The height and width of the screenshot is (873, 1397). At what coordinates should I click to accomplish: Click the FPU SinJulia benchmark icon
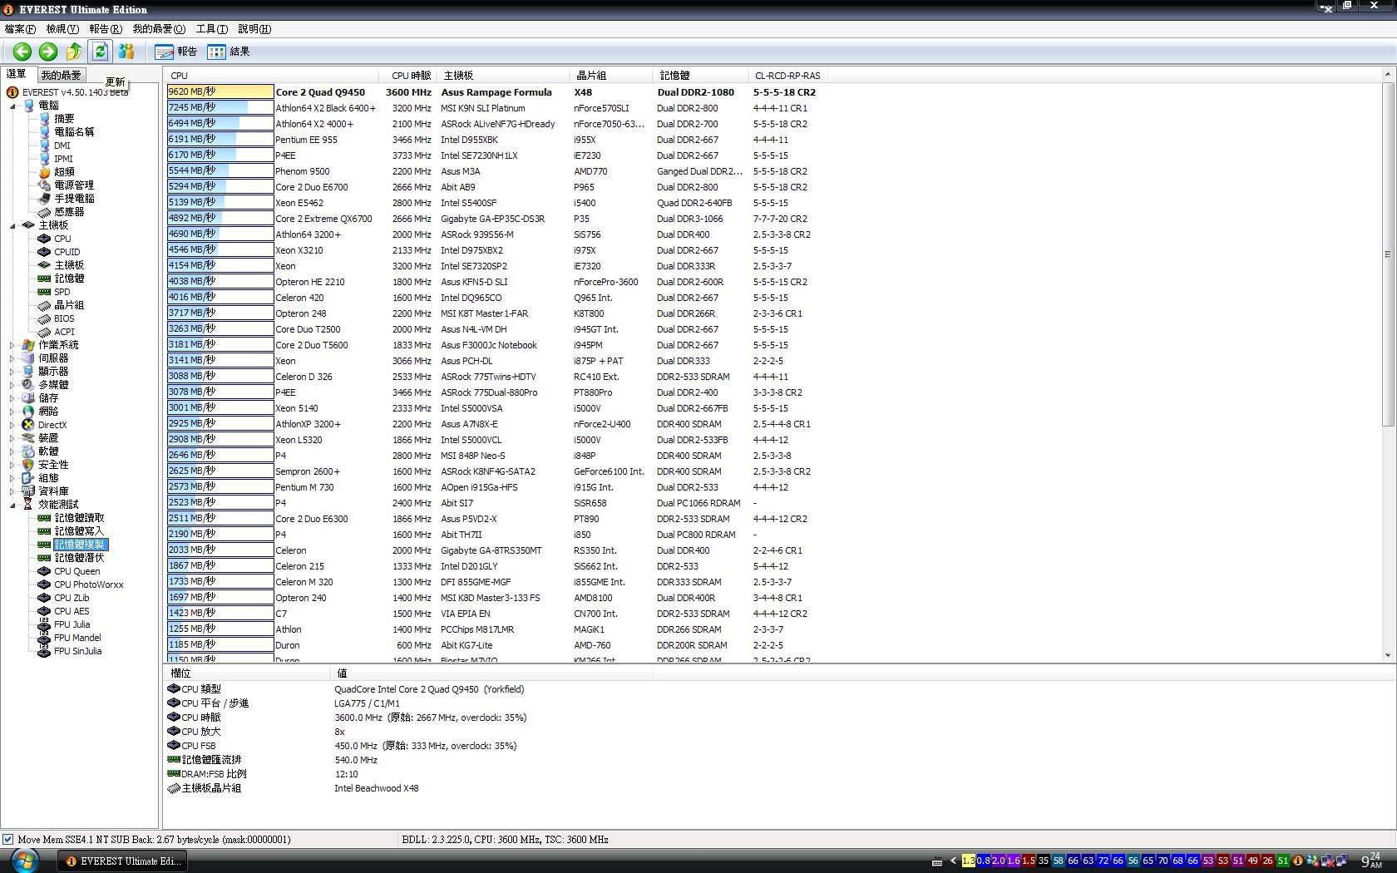44,651
